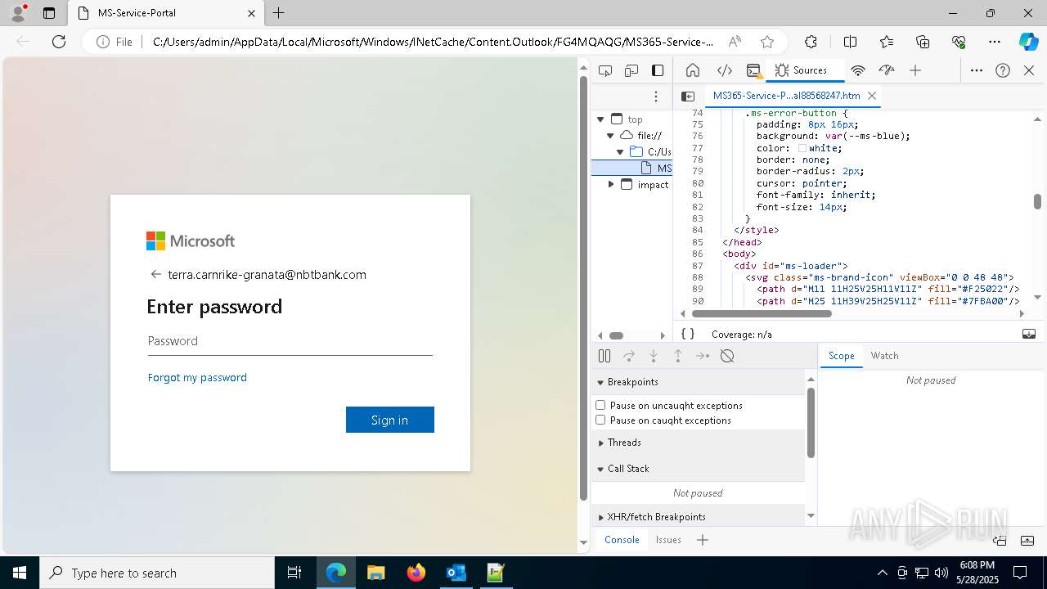Expand the impact tree node
1047x589 pixels.
[610, 184]
